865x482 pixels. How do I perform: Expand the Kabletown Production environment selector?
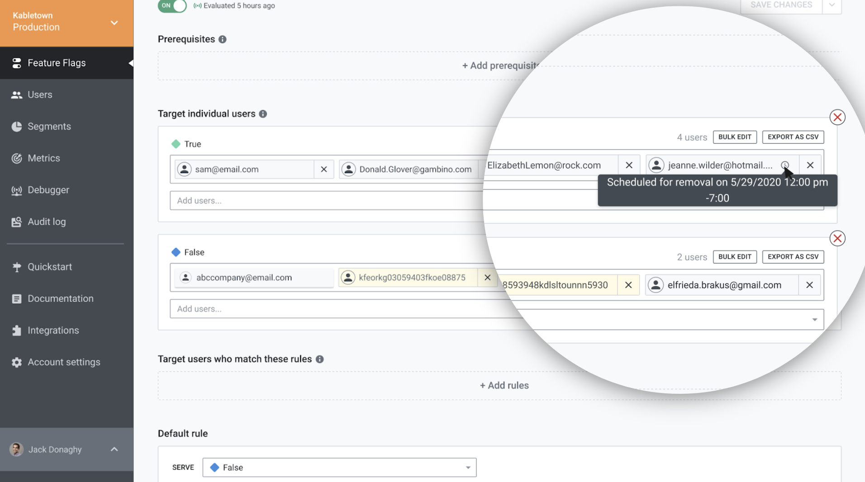[x=114, y=23]
